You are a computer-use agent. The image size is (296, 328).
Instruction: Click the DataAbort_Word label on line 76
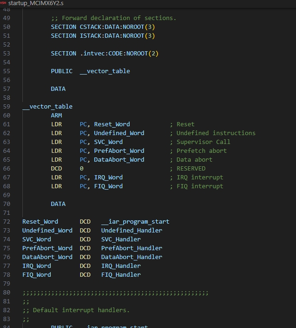click(48, 257)
